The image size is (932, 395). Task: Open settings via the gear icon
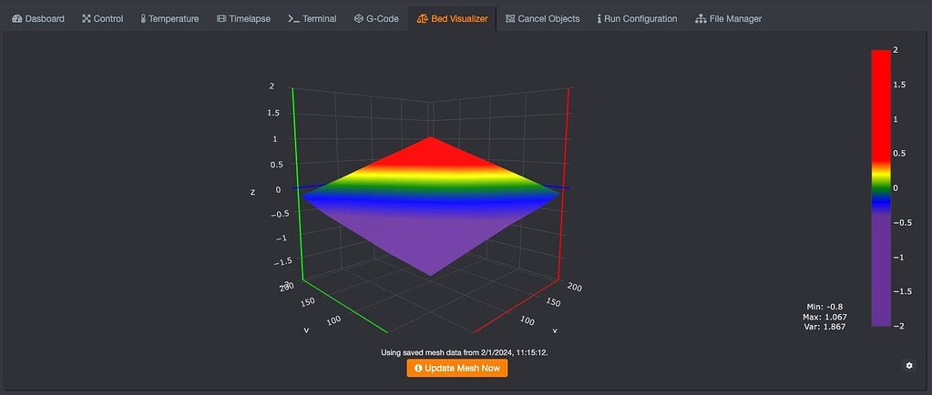908,365
